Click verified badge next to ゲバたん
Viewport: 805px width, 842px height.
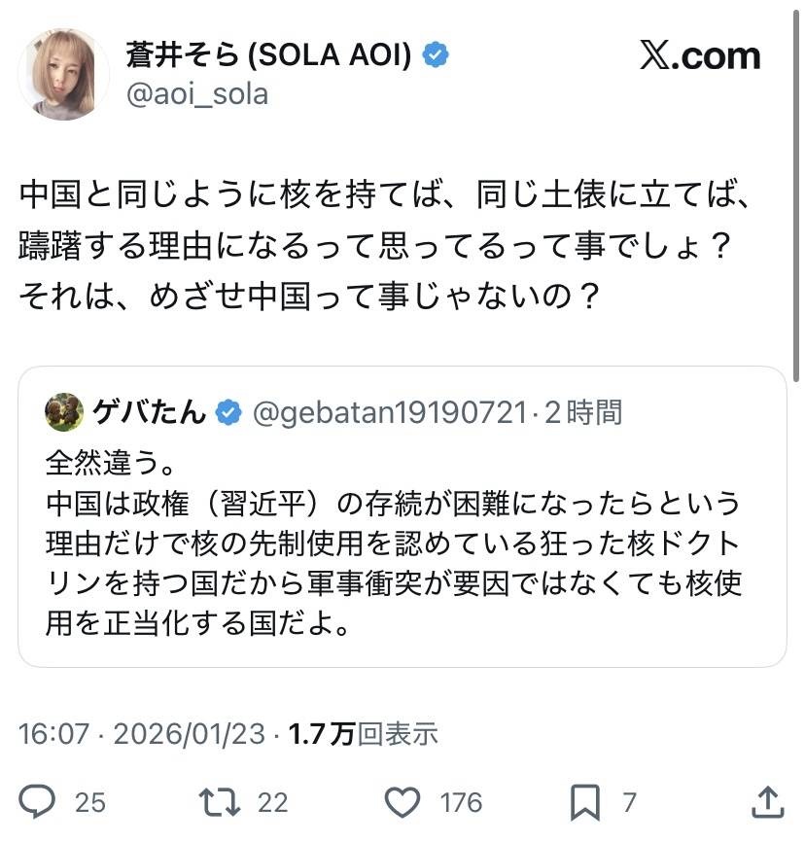pos(228,412)
